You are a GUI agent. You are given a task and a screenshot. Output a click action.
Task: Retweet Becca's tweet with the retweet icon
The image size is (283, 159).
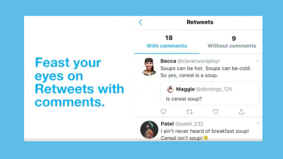point(190,112)
